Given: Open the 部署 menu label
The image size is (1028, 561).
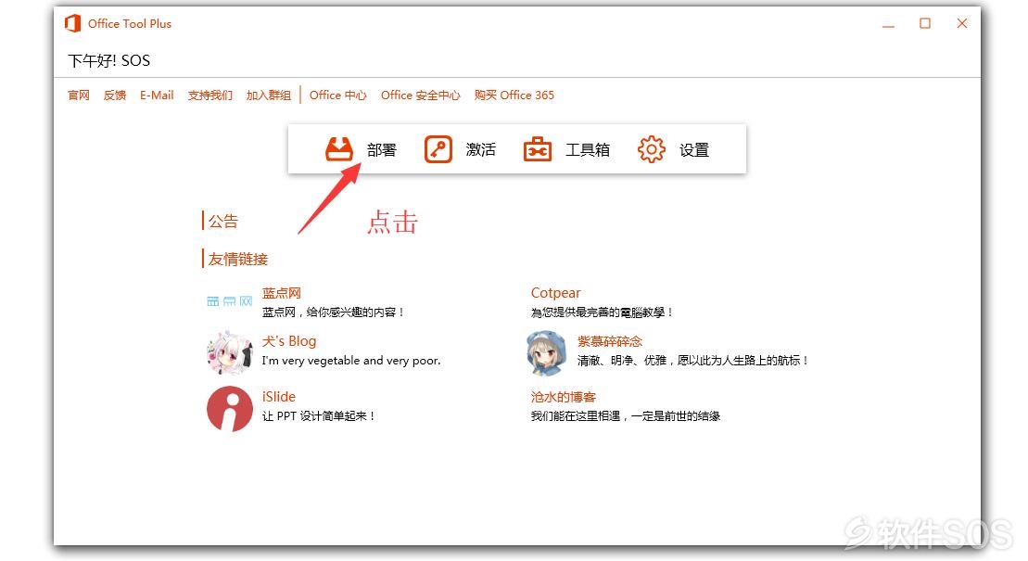Looking at the screenshot, I should click(382, 150).
